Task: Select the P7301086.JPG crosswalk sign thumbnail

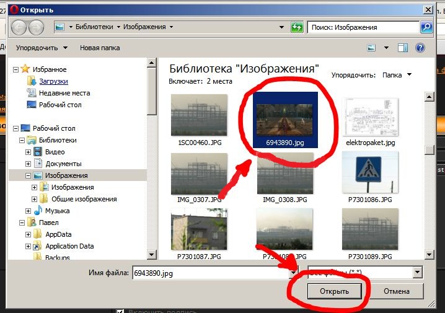Action: click(371, 172)
